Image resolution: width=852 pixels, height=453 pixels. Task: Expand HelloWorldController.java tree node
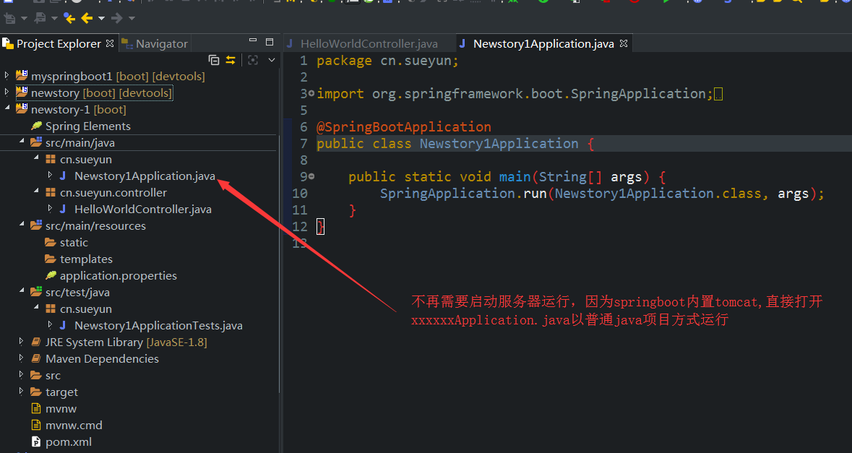pyautogui.click(x=50, y=208)
